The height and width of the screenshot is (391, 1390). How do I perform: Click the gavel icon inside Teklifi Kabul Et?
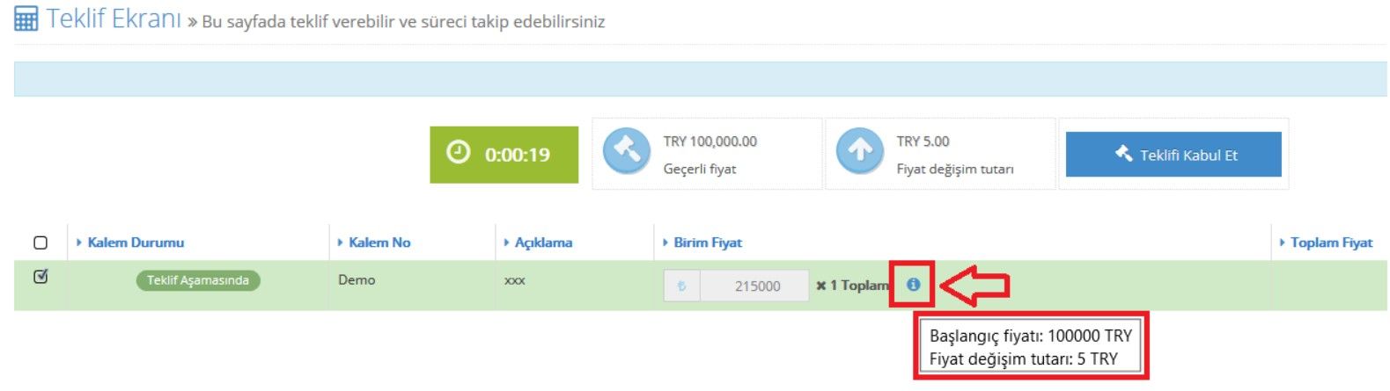(1123, 154)
